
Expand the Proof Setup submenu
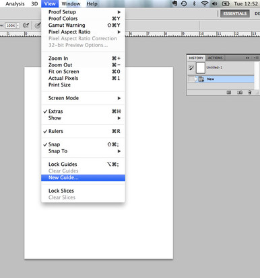click(83, 12)
